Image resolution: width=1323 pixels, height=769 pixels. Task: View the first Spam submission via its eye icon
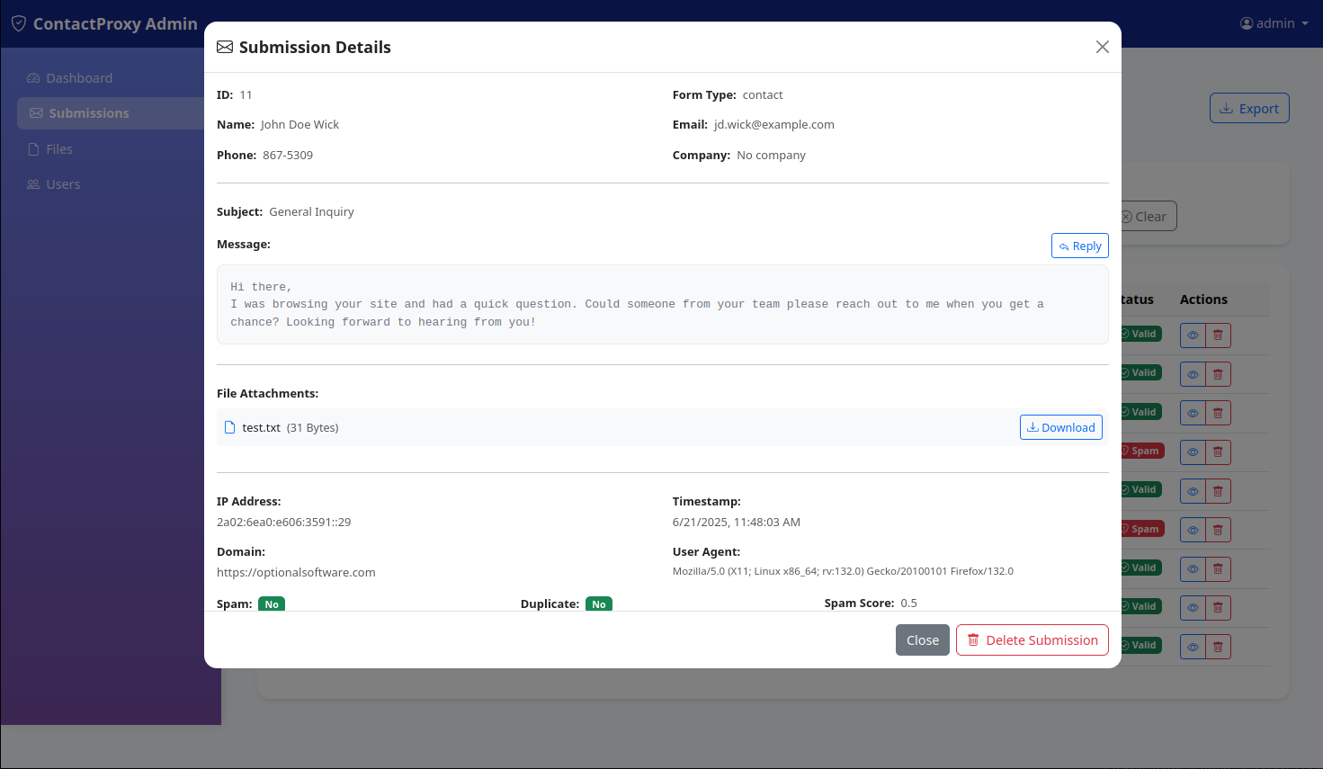click(1193, 452)
